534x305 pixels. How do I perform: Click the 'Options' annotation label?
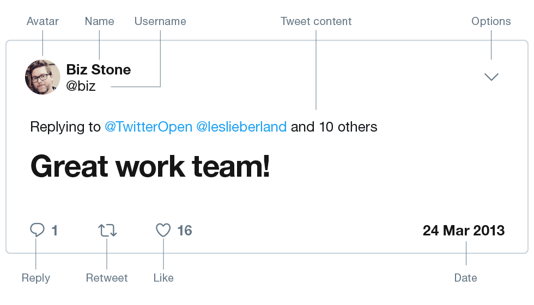[491, 21]
